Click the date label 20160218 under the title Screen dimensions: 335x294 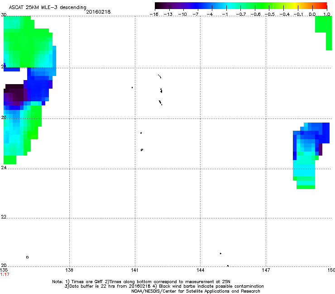(x=98, y=12)
